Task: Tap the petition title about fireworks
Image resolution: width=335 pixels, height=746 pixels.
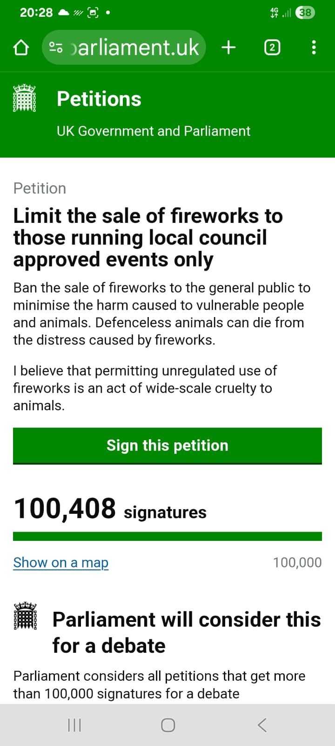Action: tap(148, 237)
